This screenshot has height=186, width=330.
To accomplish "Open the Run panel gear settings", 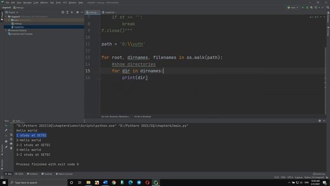I will coord(320,121).
